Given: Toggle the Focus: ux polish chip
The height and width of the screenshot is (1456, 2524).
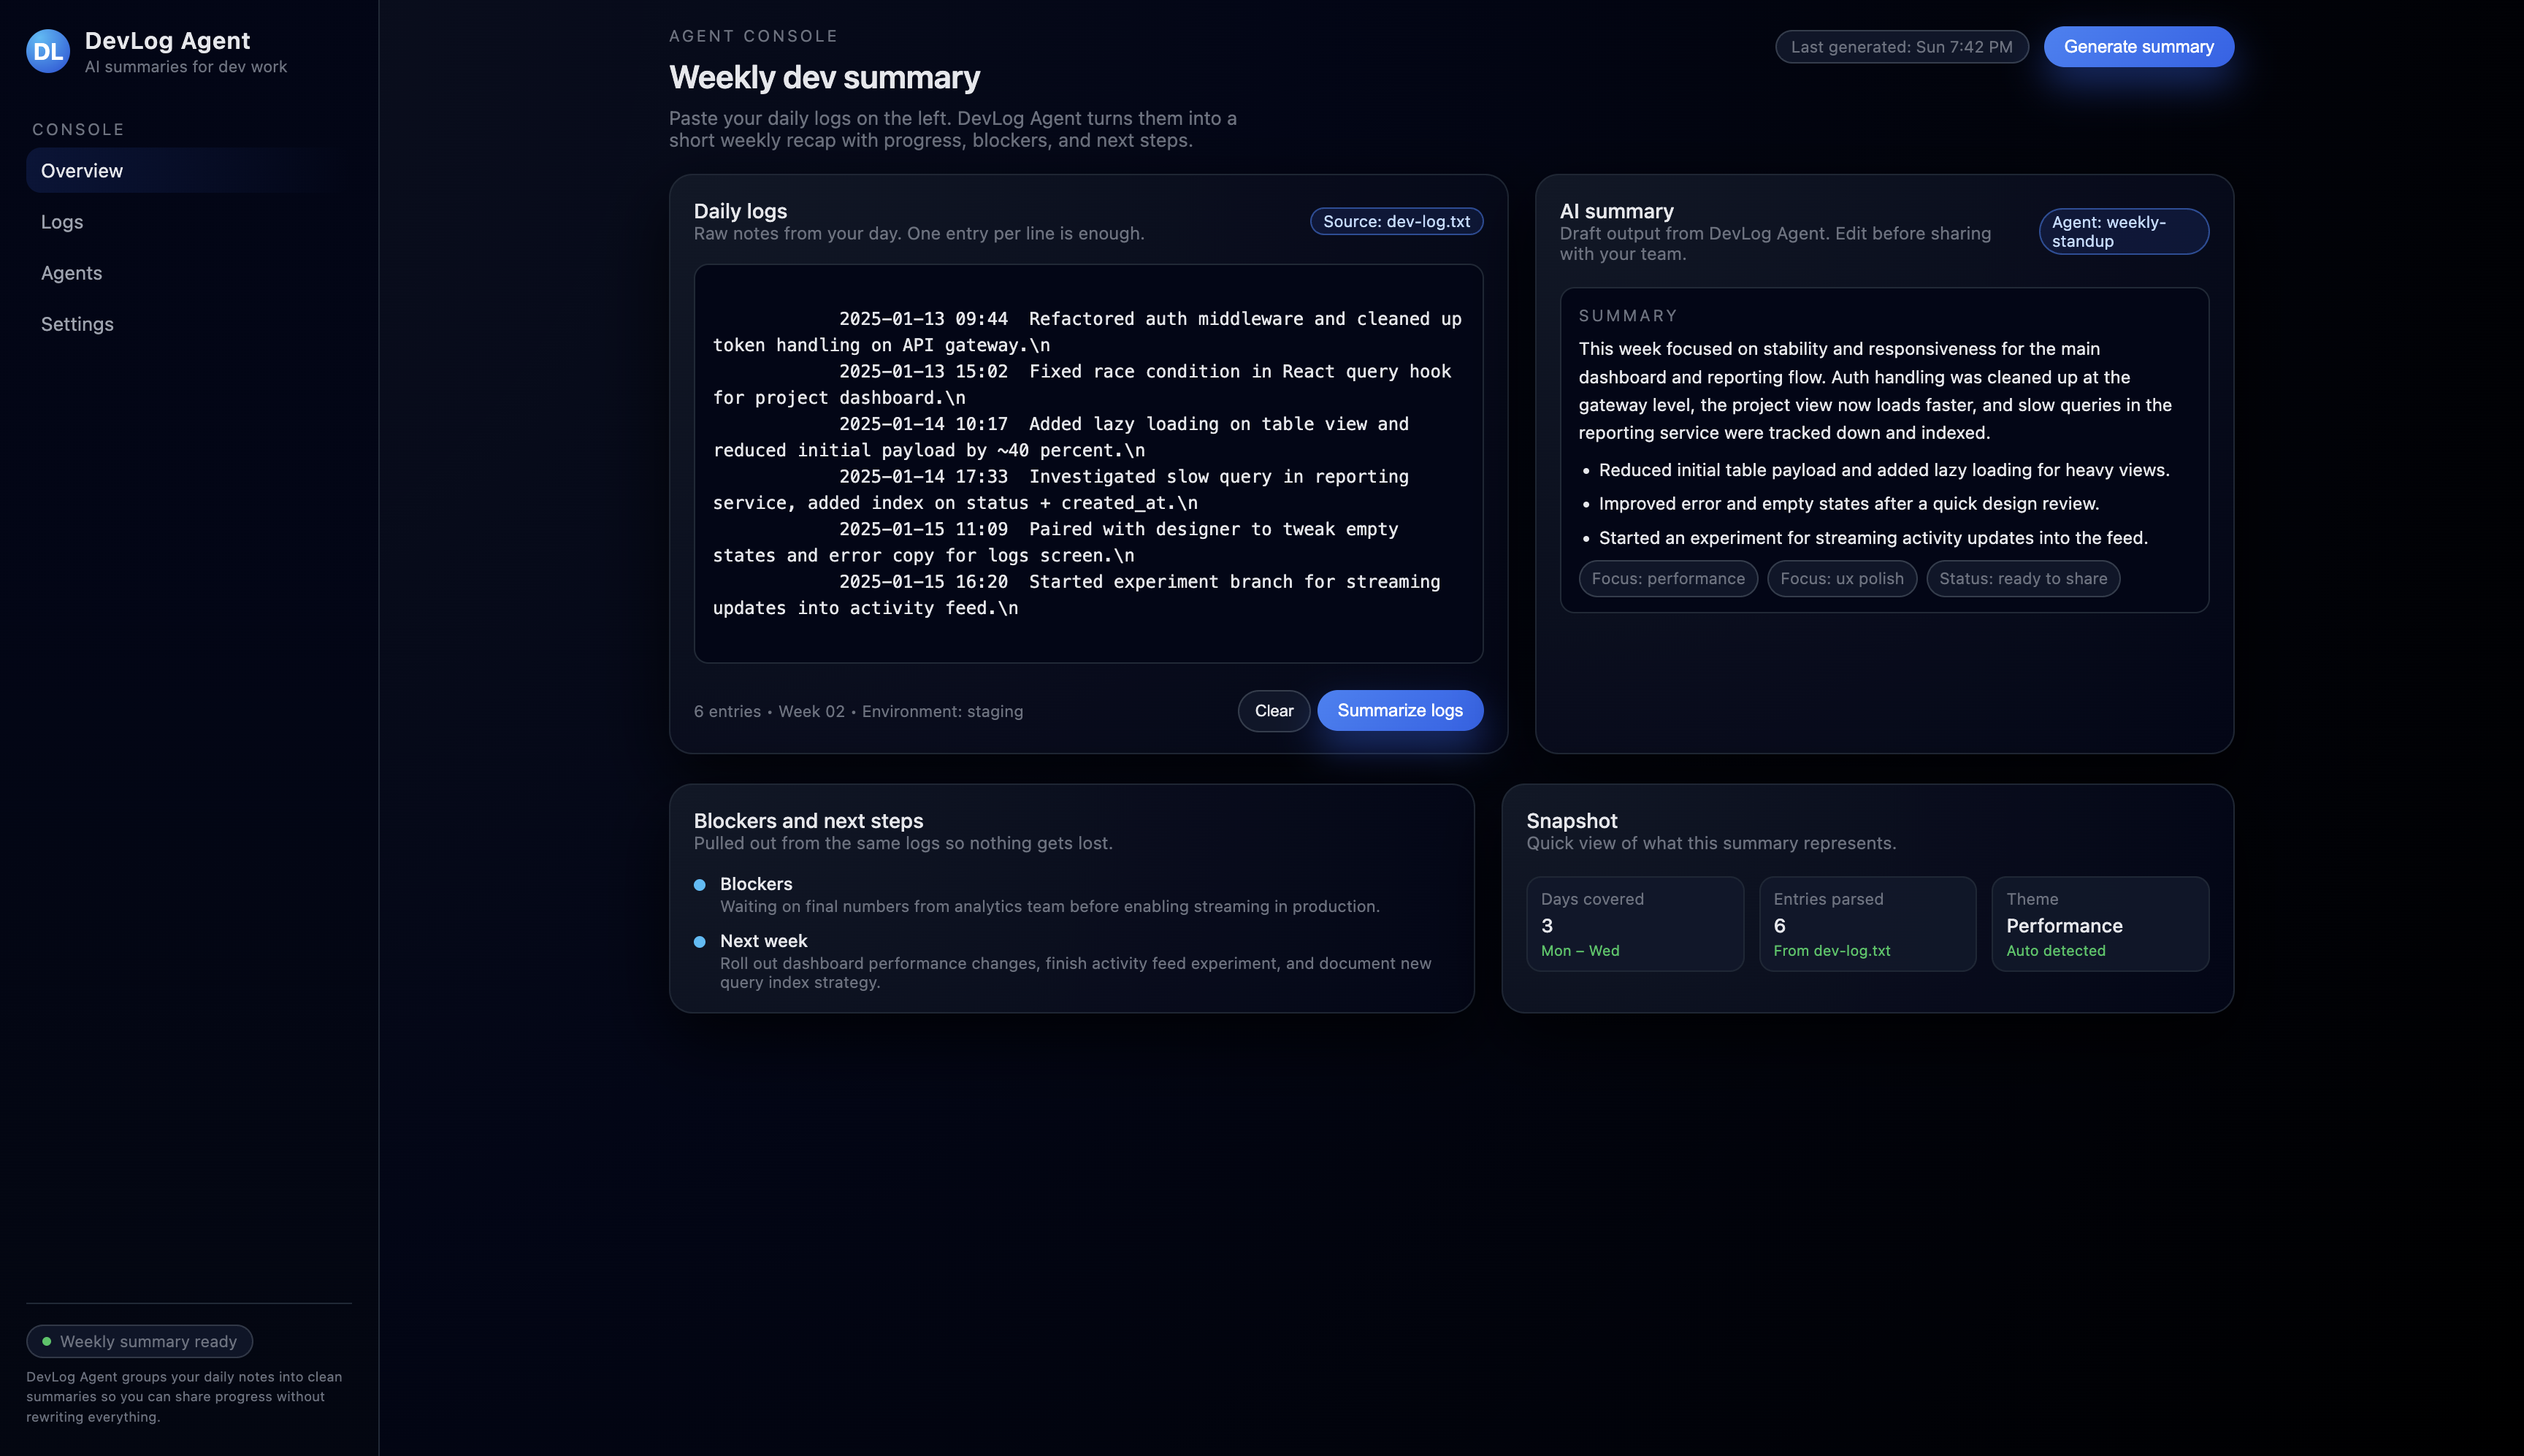Looking at the screenshot, I should [1841, 578].
